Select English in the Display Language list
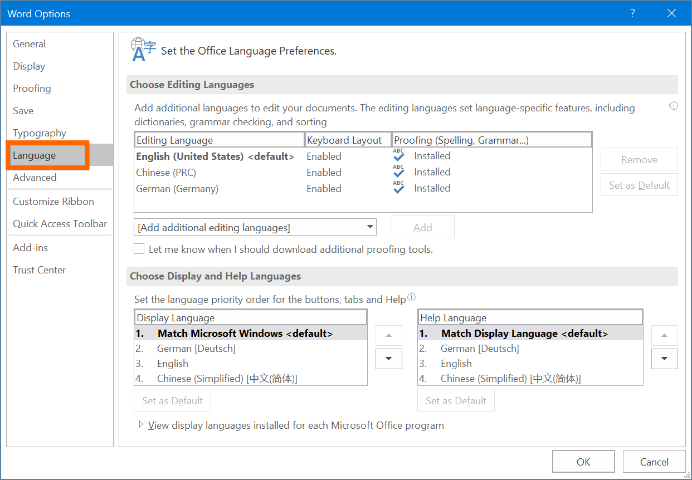 tap(173, 364)
